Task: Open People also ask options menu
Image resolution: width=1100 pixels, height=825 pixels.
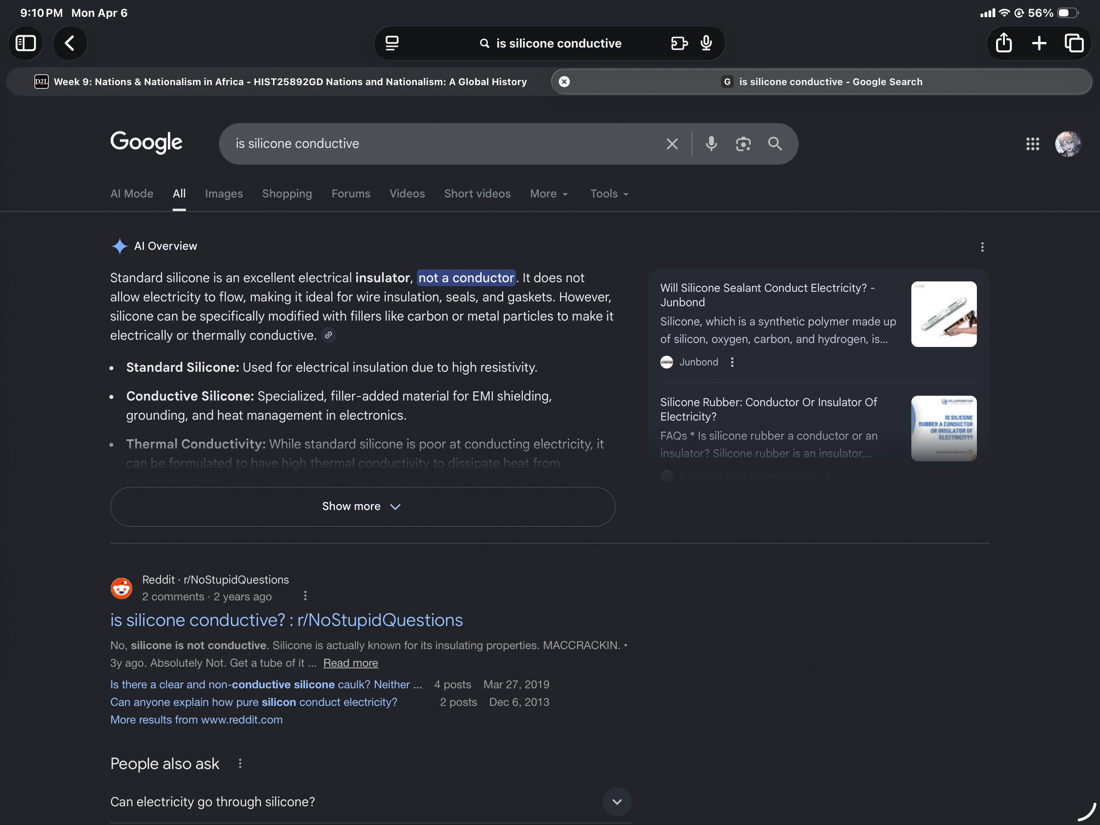Action: pyautogui.click(x=240, y=763)
